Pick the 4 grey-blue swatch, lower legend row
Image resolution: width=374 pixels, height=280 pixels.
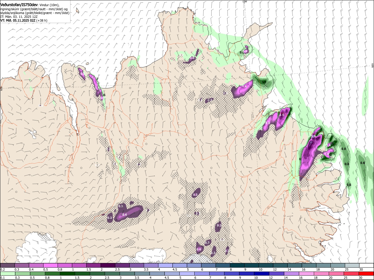[x=157, y=274]
